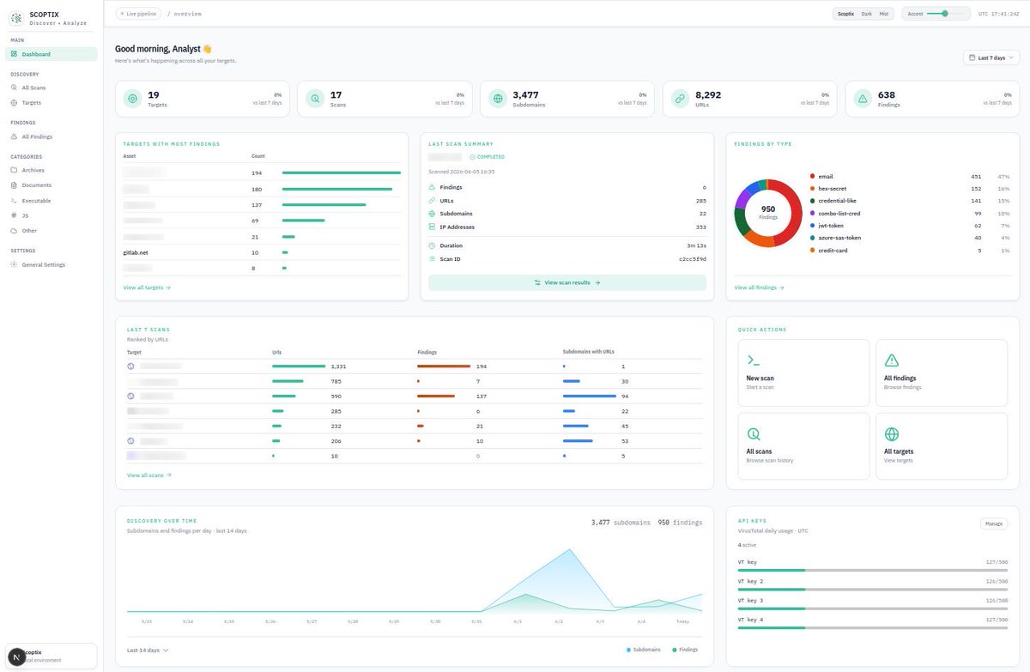Open Targets in the sidebar

(51, 103)
